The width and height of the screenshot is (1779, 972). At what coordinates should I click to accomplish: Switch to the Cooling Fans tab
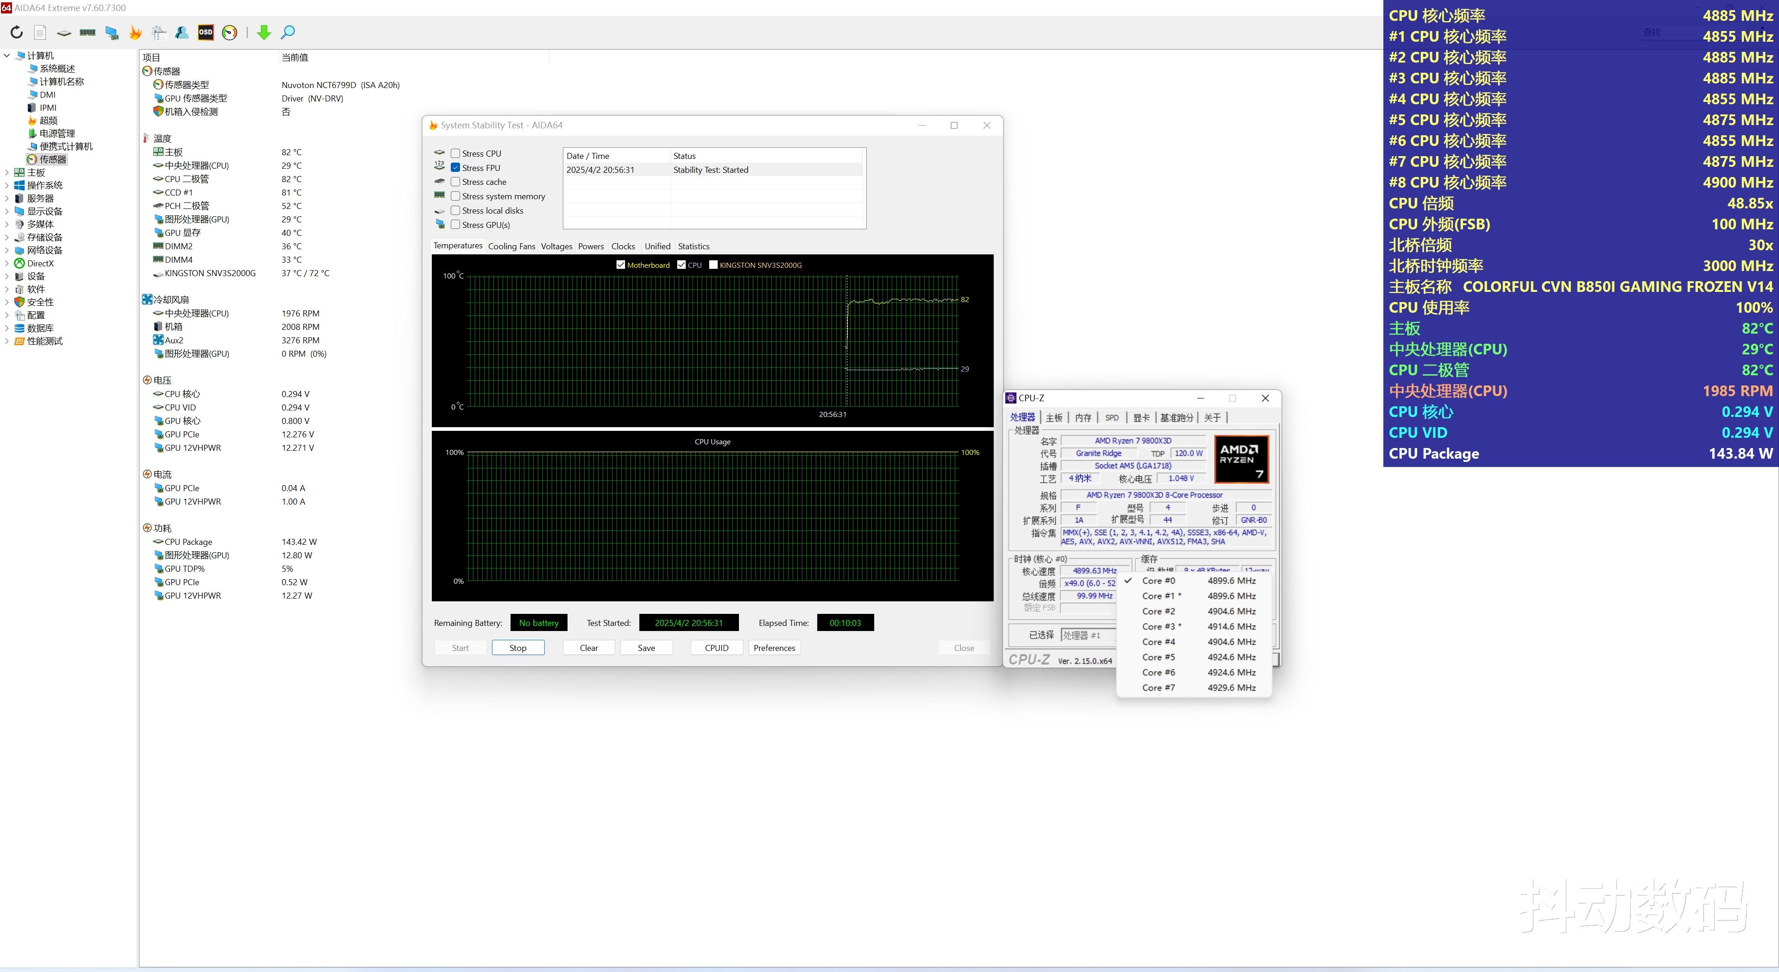511,246
